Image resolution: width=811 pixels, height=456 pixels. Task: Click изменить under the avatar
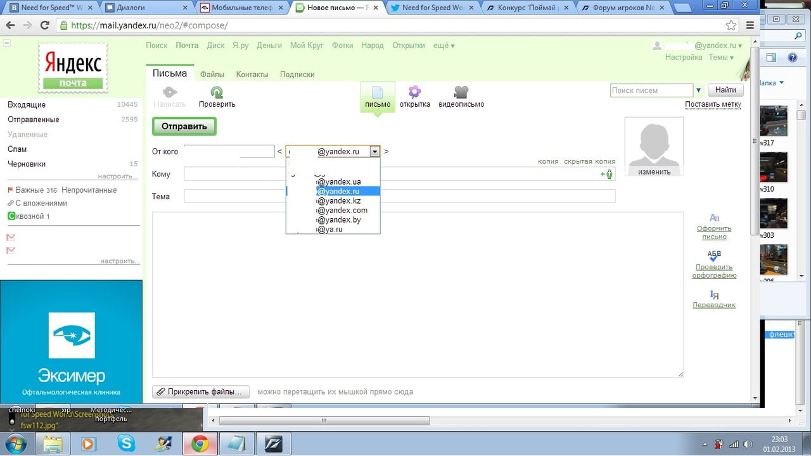coord(654,172)
